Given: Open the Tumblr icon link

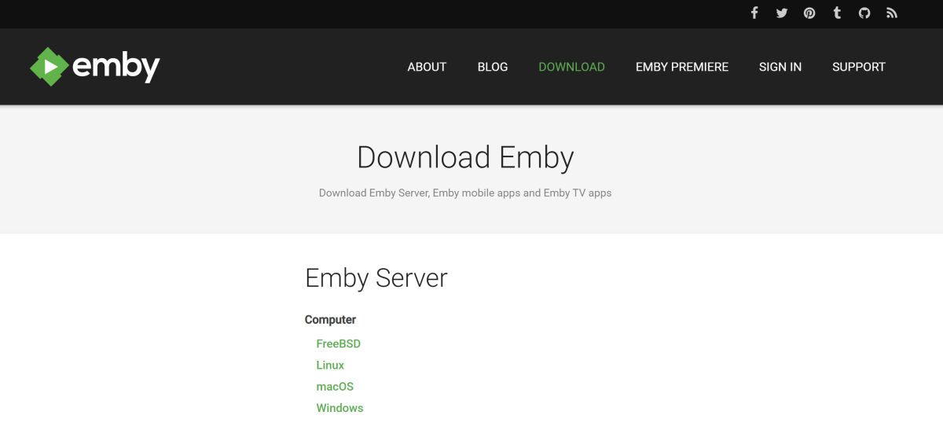Looking at the screenshot, I should (837, 13).
